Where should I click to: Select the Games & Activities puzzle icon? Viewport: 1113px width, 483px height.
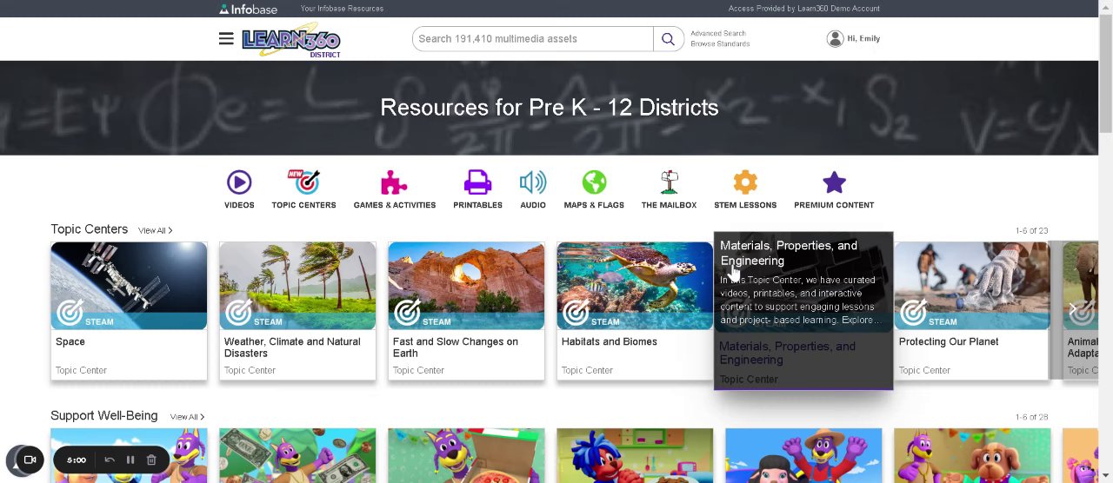(x=394, y=182)
